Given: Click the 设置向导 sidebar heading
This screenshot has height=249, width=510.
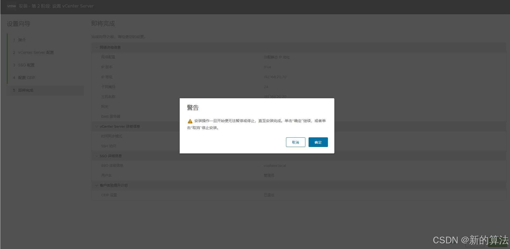Looking at the screenshot, I should point(19,24).
